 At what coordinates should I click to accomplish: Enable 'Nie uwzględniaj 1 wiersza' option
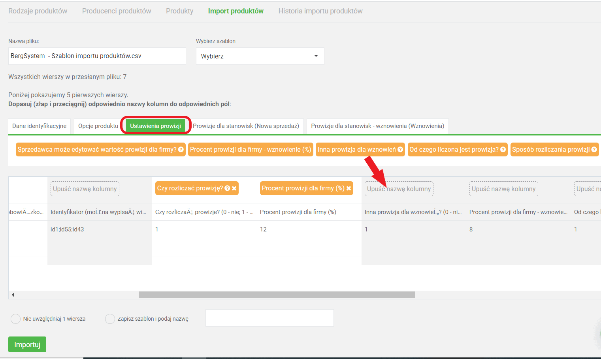pyautogui.click(x=15, y=319)
